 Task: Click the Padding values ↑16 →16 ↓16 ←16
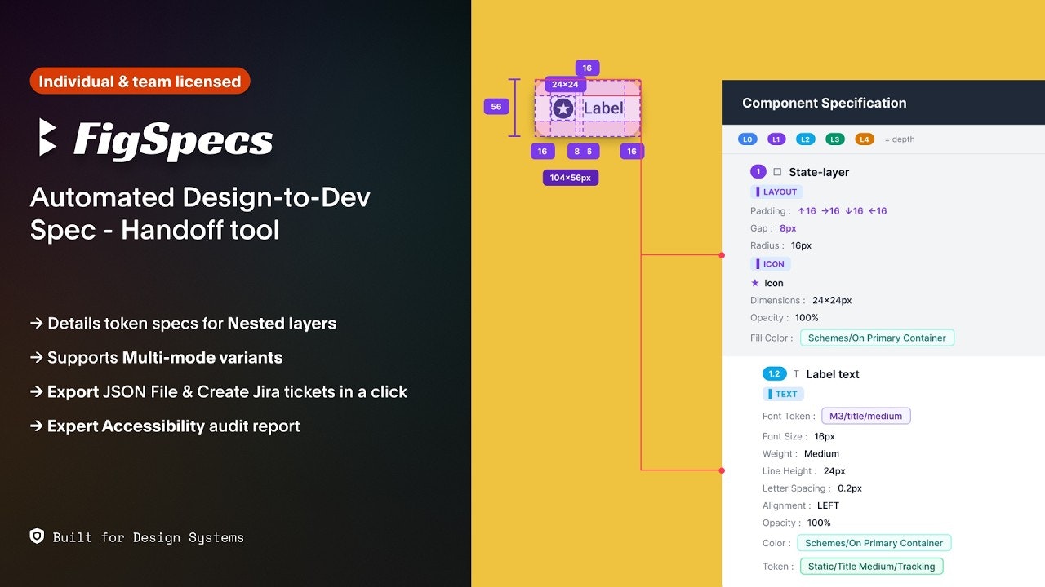click(x=842, y=211)
